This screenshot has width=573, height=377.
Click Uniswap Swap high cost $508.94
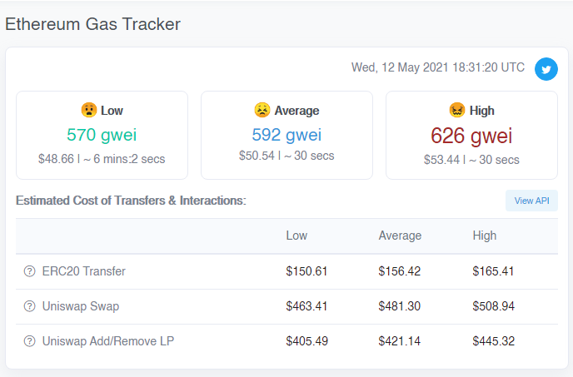[493, 306]
